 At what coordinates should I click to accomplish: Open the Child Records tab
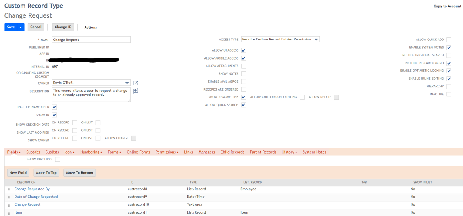pyautogui.click(x=232, y=152)
